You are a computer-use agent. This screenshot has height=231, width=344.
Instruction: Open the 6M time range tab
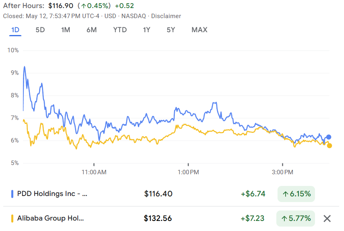click(x=91, y=30)
